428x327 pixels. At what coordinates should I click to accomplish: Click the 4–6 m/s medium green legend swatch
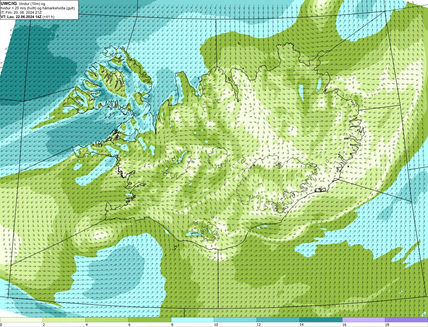[107, 320]
